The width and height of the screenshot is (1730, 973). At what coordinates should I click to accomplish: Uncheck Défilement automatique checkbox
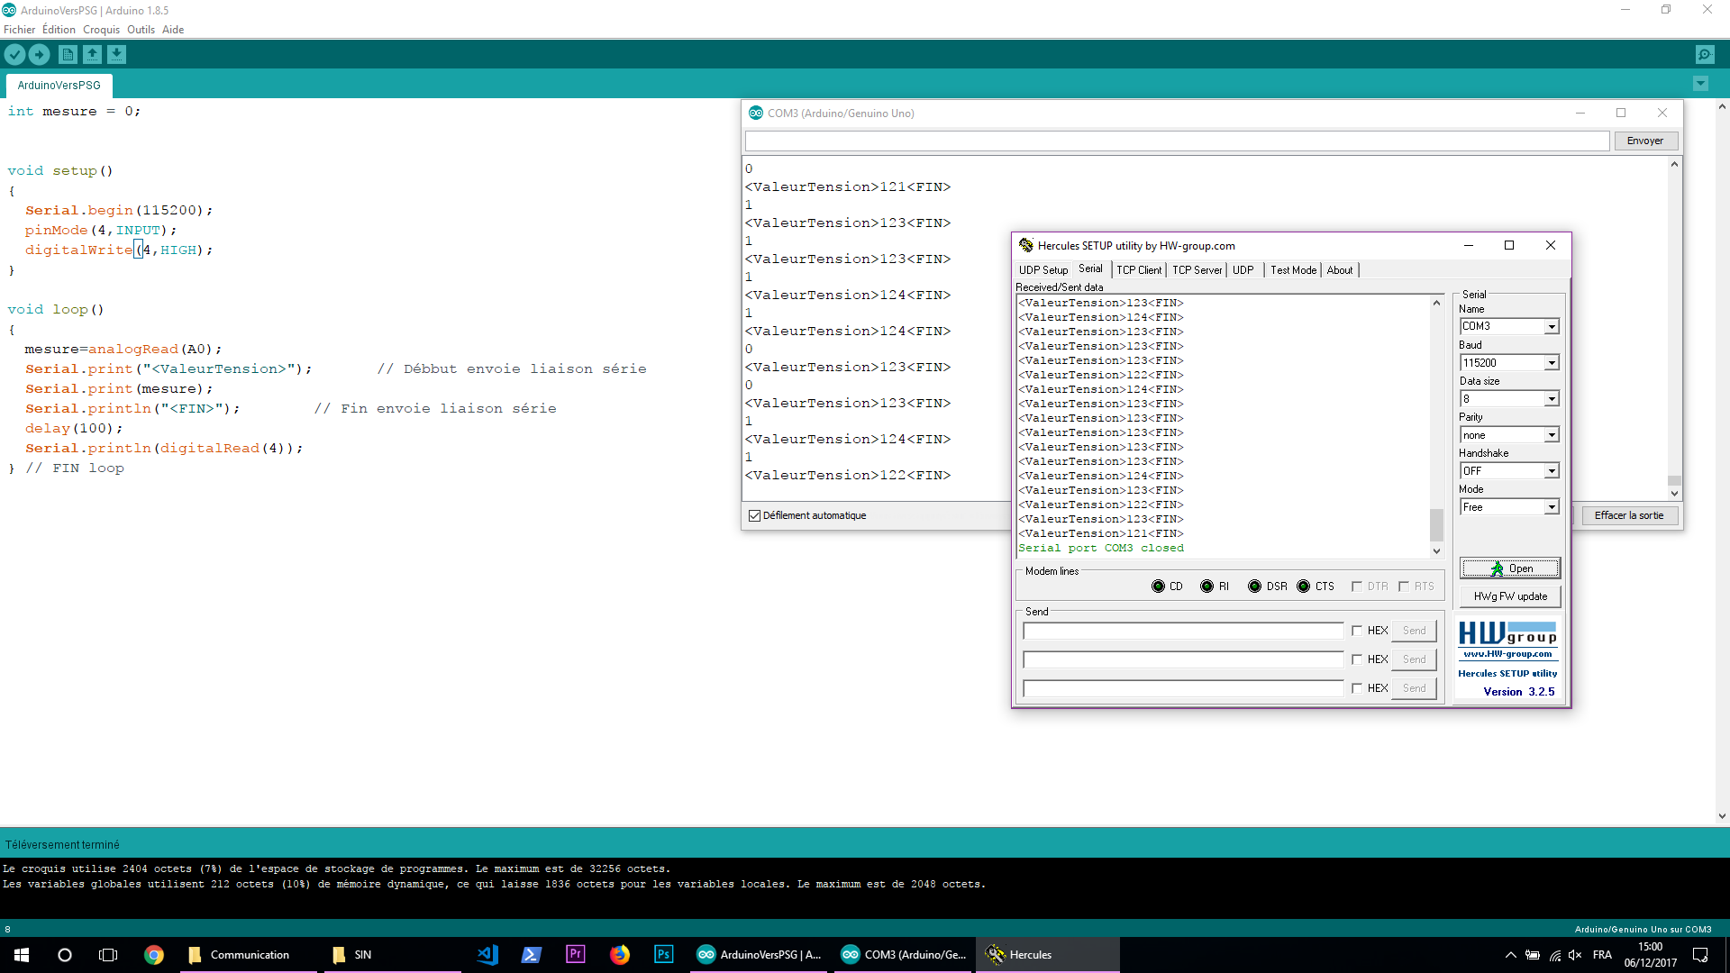755,515
